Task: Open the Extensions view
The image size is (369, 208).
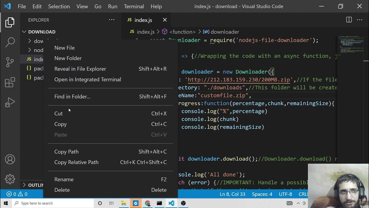Action: click(x=10, y=82)
